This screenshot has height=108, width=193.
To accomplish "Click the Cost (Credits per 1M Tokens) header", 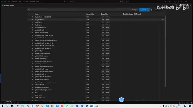I will (x=132, y=14).
